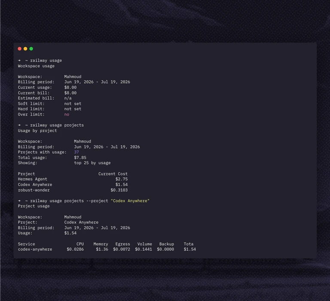Click the 'Current Cost' column header
The height and width of the screenshot is (301, 330).
click(x=113, y=174)
